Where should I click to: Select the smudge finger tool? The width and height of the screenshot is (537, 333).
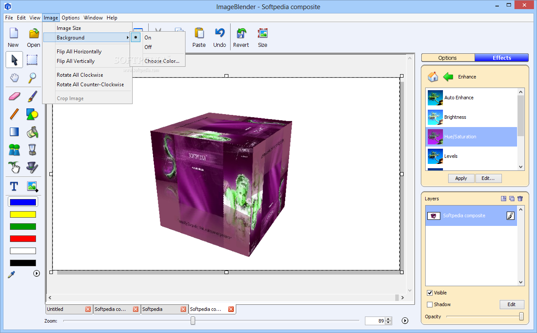(14, 167)
